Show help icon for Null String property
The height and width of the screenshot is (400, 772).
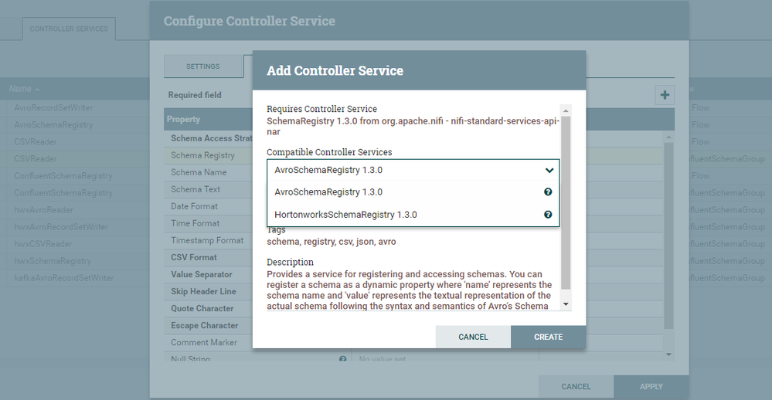[342, 359]
